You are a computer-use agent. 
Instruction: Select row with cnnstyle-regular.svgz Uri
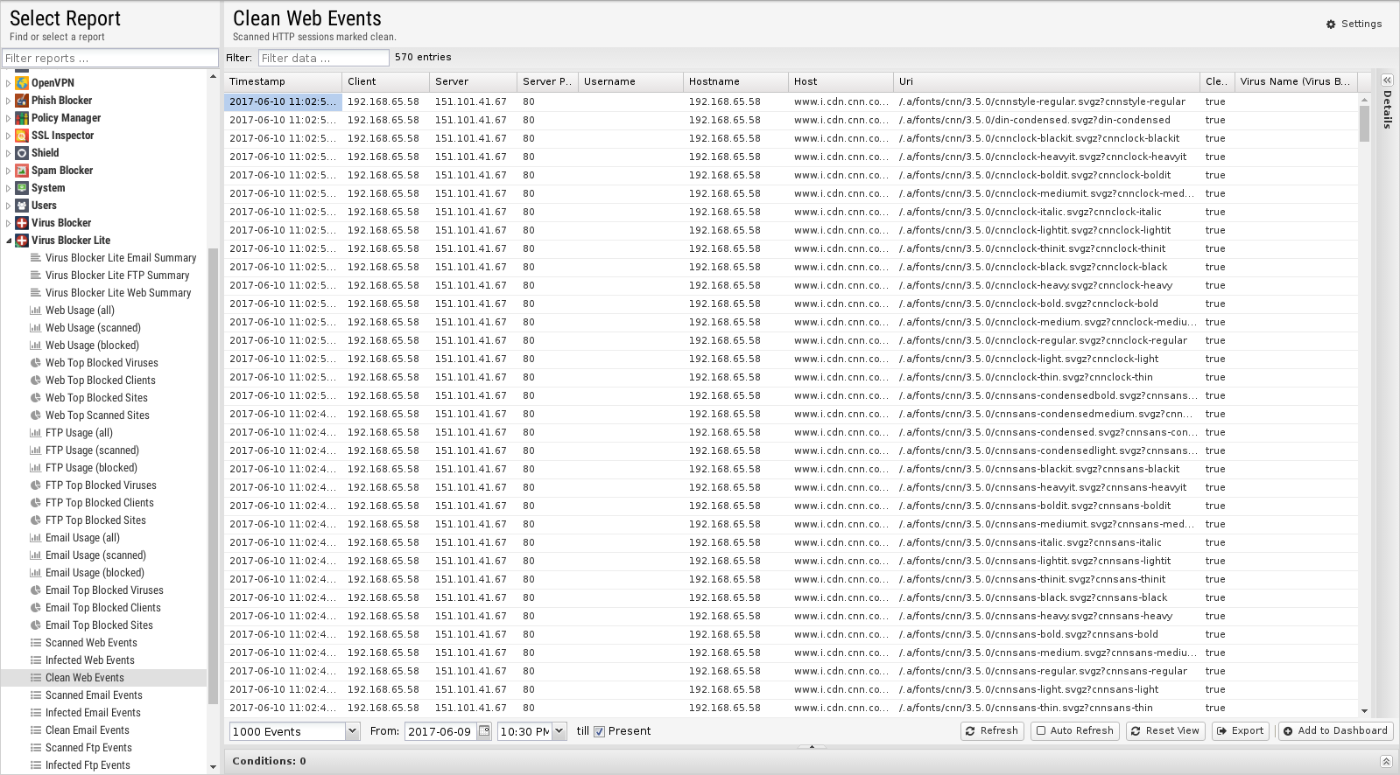(791, 102)
